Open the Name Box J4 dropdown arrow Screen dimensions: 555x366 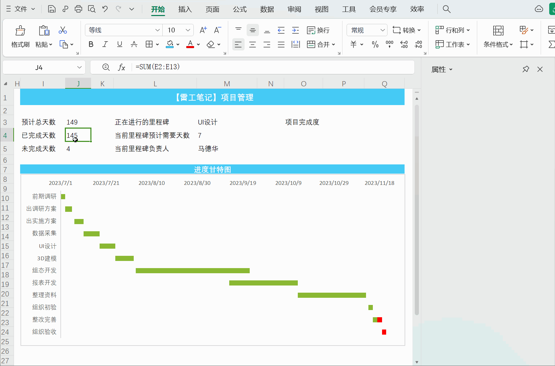click(x=79, y=67)
